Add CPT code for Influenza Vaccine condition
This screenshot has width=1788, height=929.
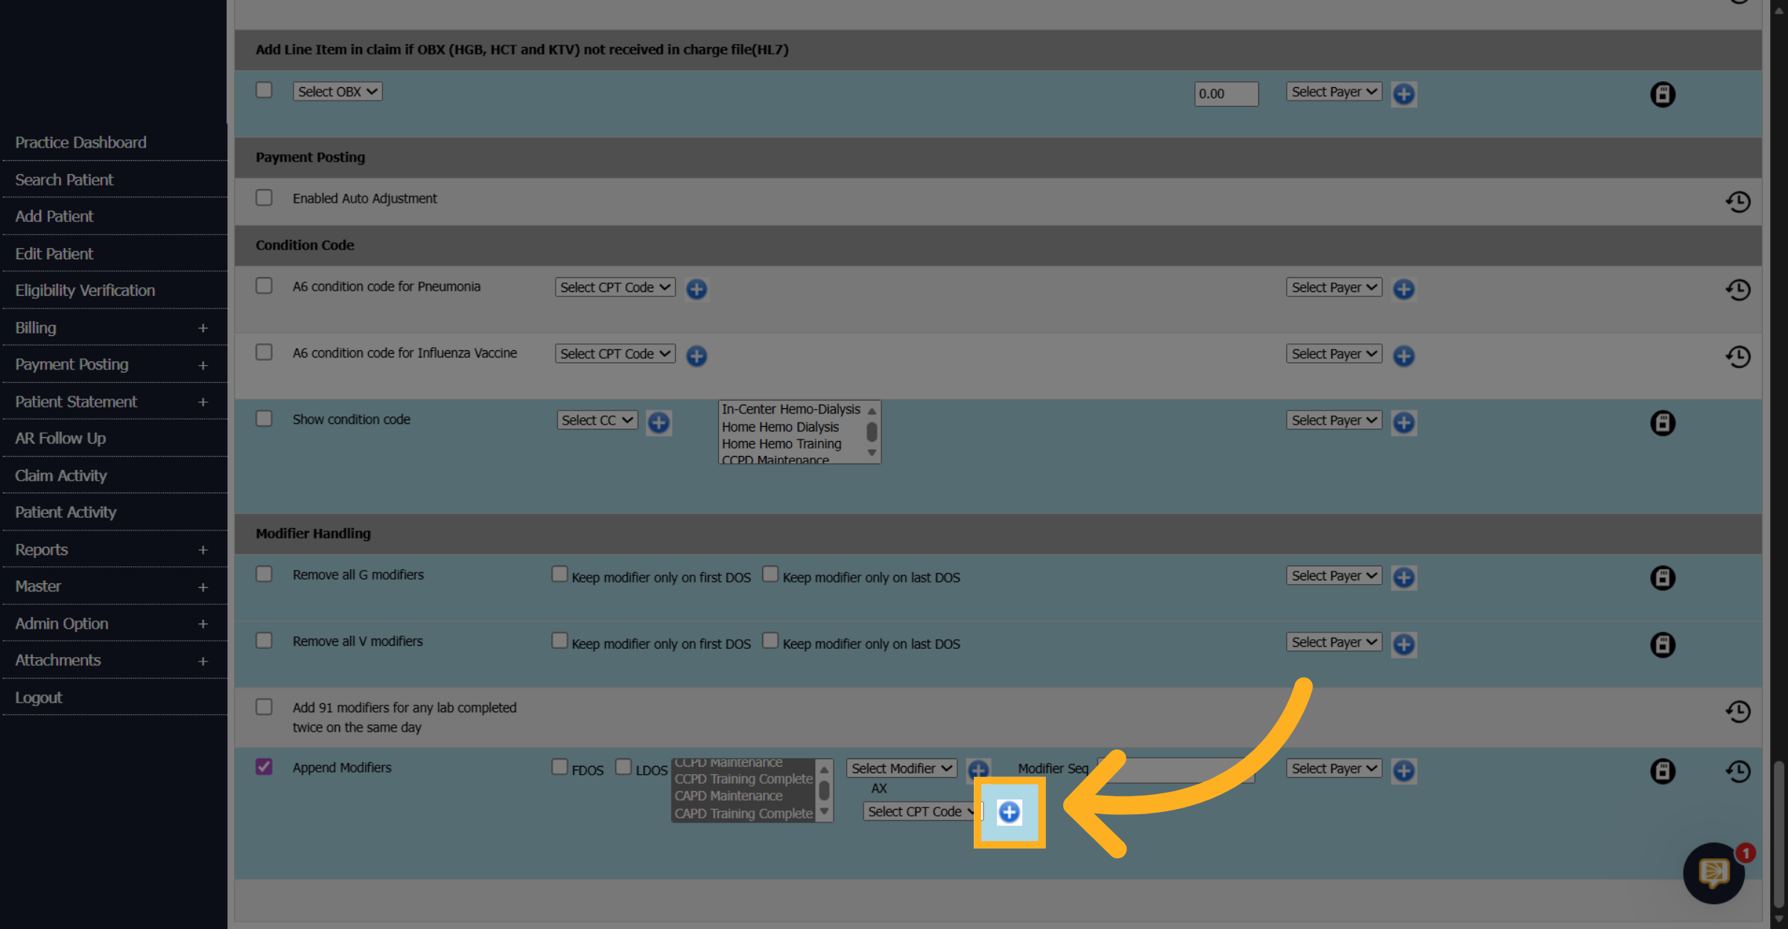pyautogui.click(x=697, y=356)
